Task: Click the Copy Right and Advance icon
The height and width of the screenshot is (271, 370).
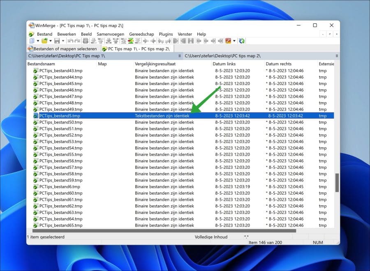Action: [x=161, y=41]
